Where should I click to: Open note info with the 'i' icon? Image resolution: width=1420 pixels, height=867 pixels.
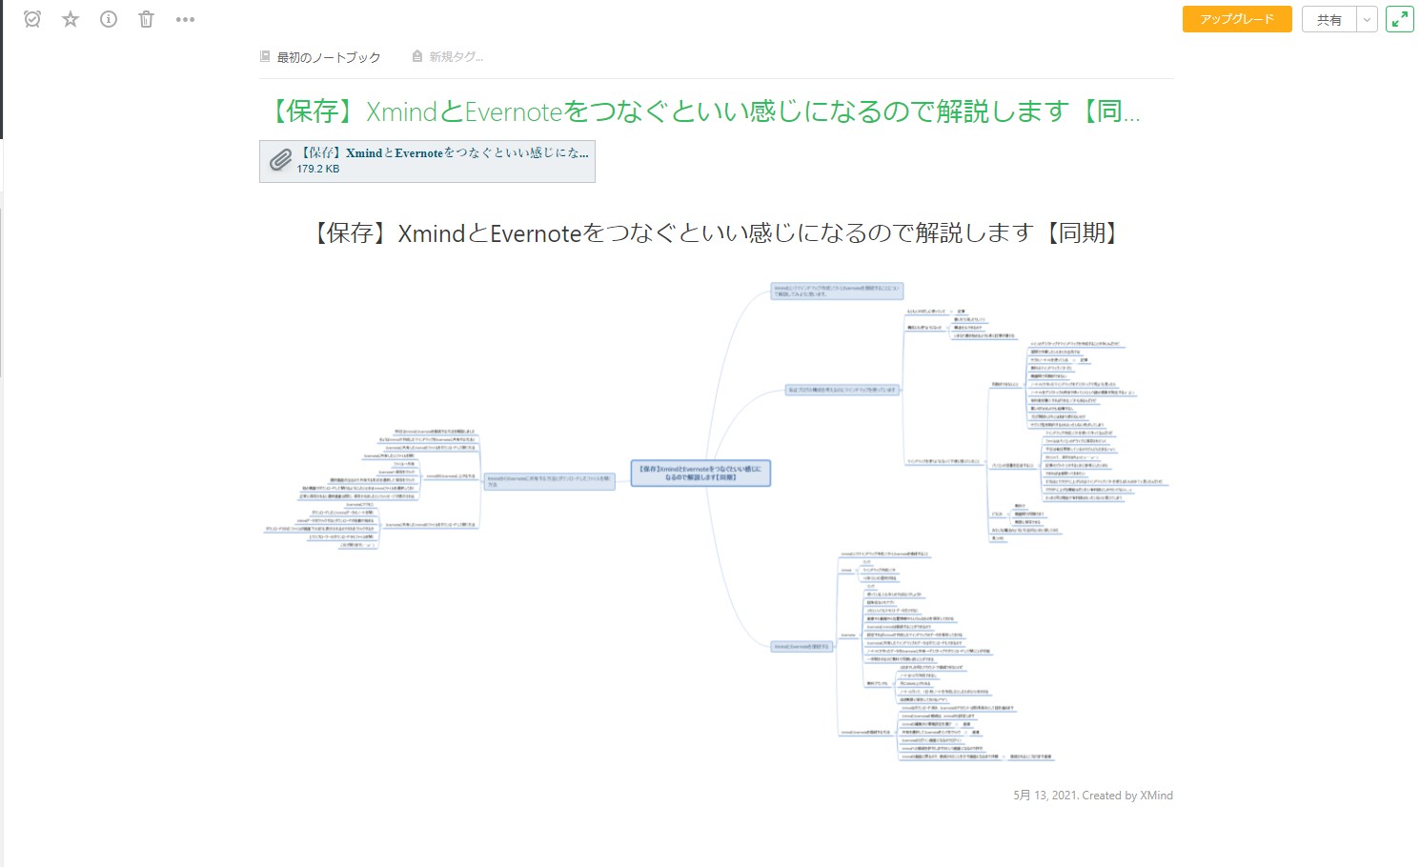[x=109, y=19]
